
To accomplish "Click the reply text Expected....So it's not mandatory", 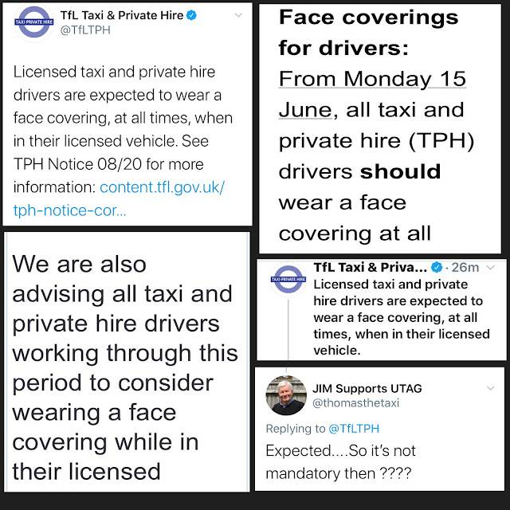I will point(340,462).
